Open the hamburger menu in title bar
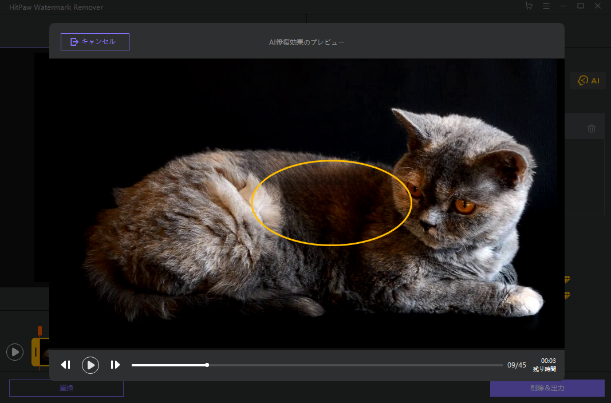The image size is (611, 403). point(546,6)
